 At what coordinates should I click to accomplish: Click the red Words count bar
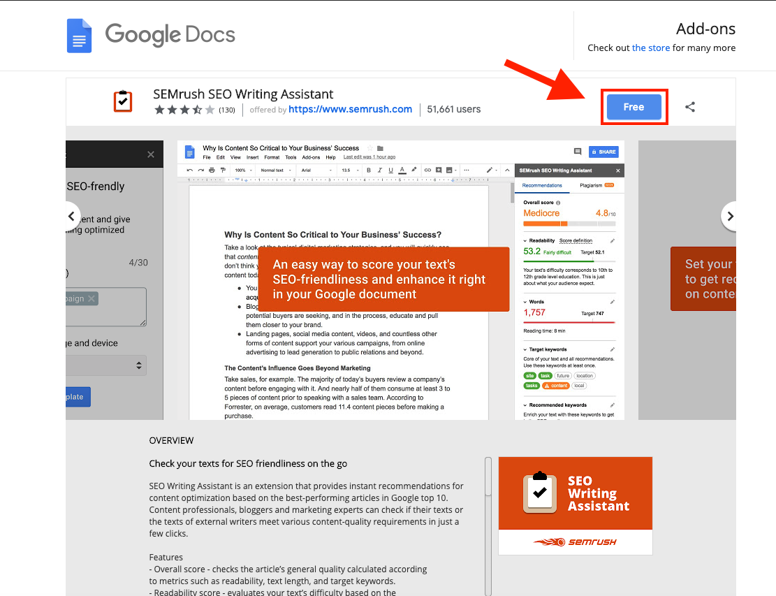click(569, 322)
